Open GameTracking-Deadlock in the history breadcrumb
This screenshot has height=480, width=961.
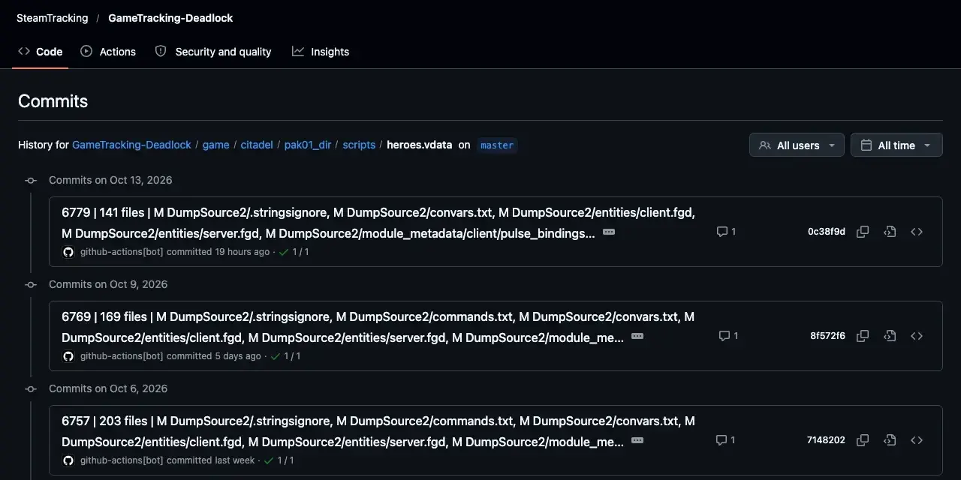pos(131,145)
